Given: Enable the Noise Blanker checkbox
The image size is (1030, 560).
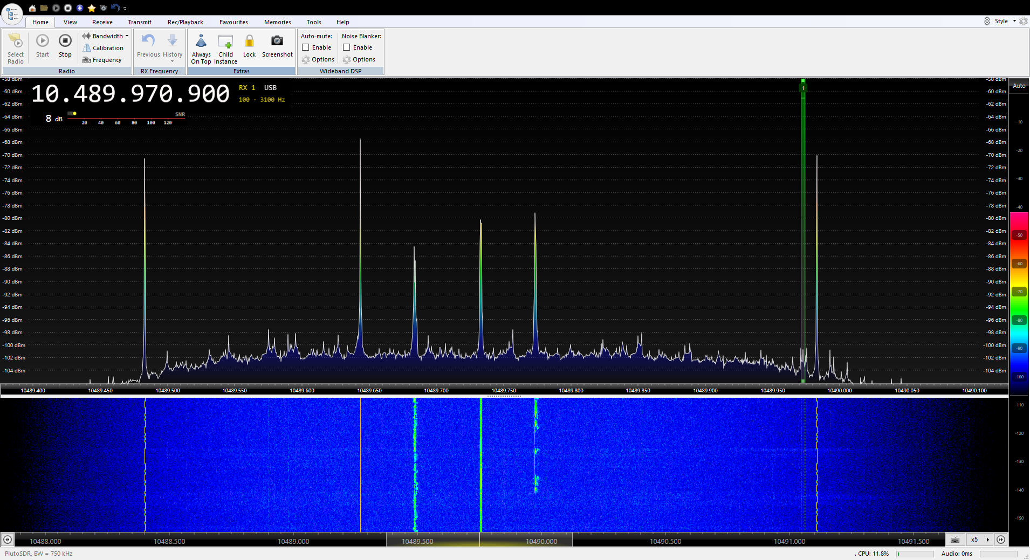Looking at the screenshot, I should point(347,47).
